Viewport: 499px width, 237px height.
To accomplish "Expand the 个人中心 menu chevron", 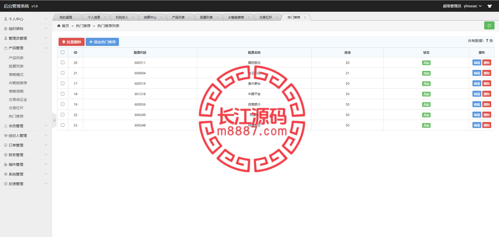I will coord(46,19).
